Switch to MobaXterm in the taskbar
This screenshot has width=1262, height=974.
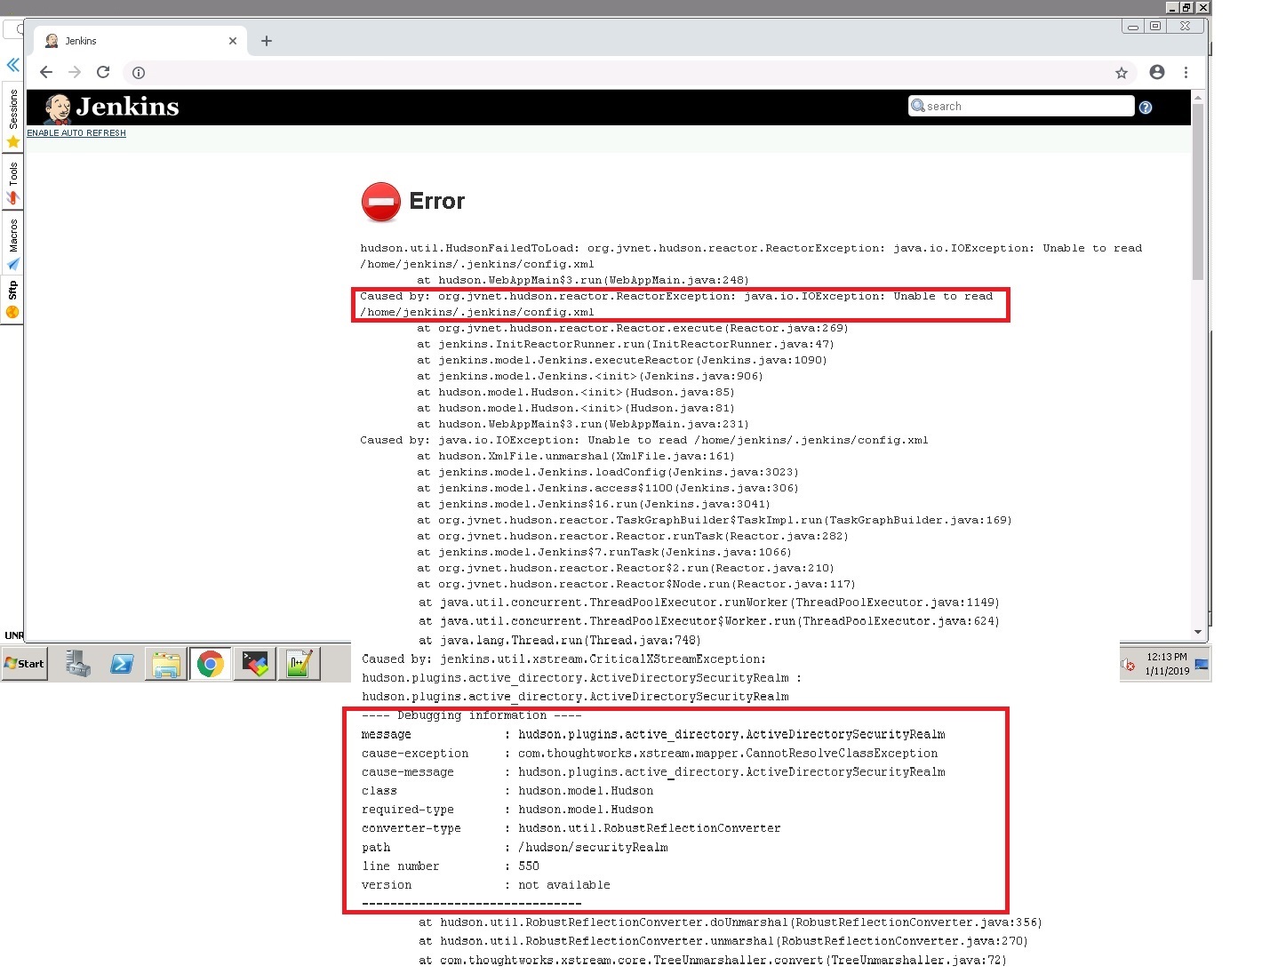[255, 664]
